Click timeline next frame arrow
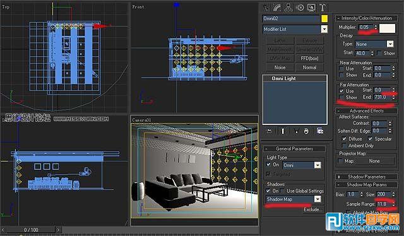This screenshot has height=236, width=404. coord(58,230)
